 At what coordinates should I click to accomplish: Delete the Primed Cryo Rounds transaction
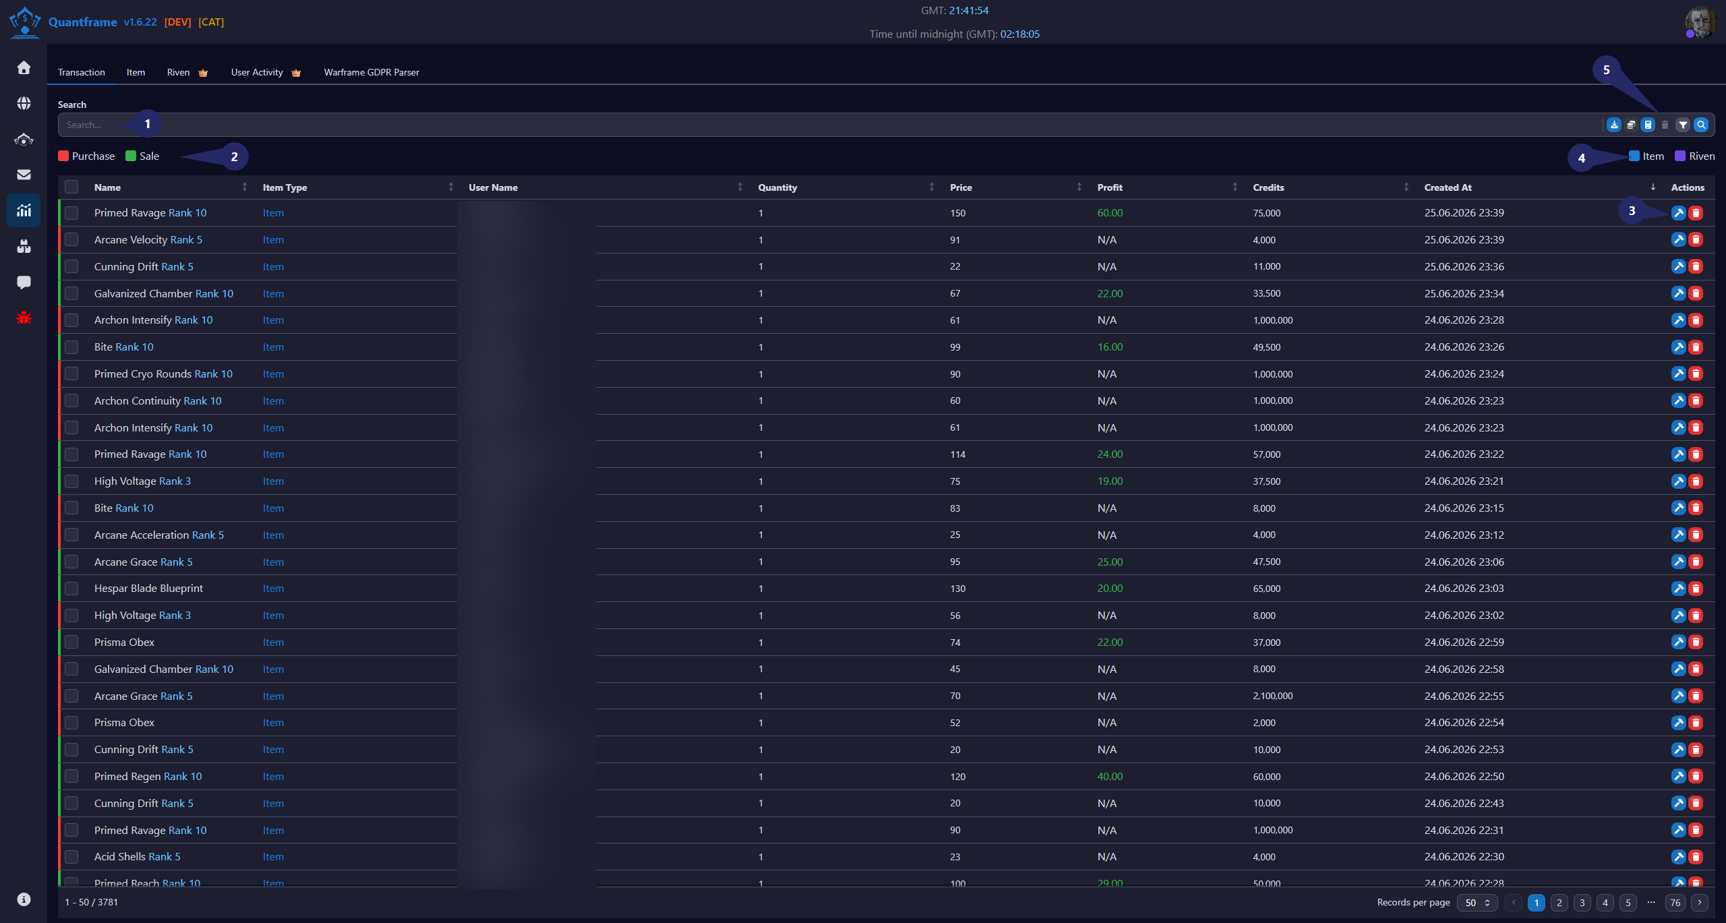click(1696, 374)
